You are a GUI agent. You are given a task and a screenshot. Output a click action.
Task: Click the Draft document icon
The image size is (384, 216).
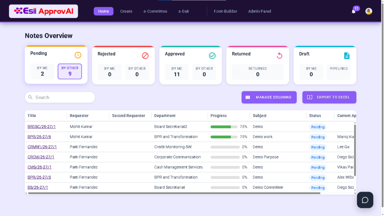tap(347, 56)
